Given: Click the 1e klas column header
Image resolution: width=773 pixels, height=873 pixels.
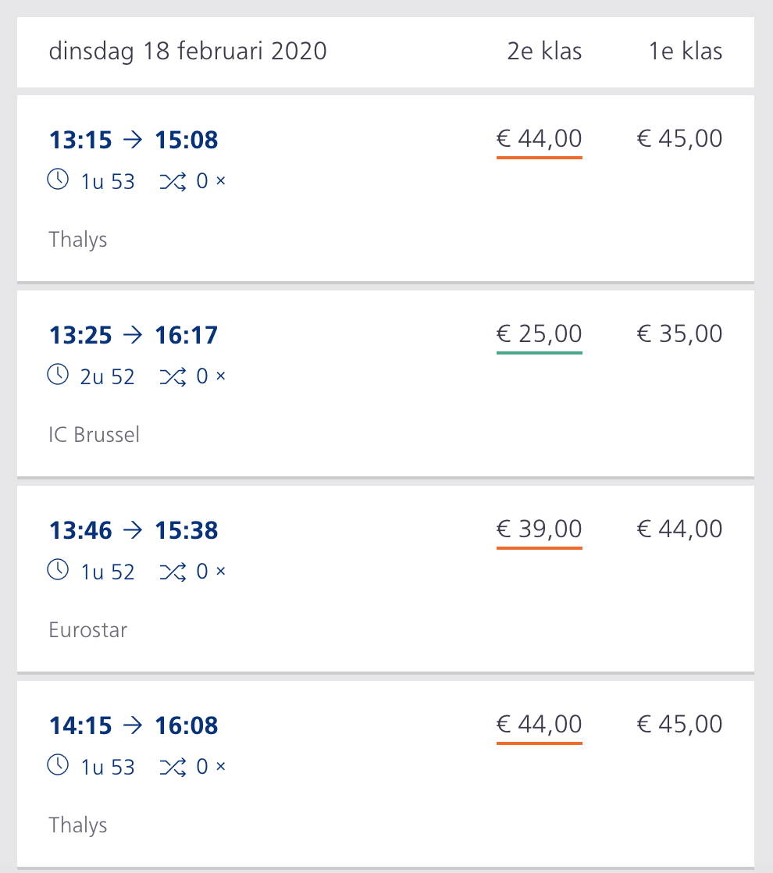Looking at the screenshot, I should click(x=685, y=52).
